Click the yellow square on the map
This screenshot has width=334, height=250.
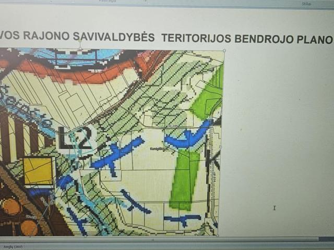click(x=39, y=171)
